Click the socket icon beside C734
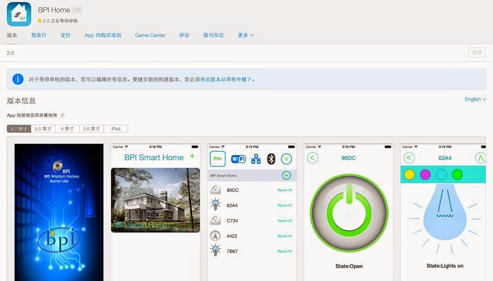Image resolution: width=493 pixels, height=281 pixels. click(x=215, y=220)
